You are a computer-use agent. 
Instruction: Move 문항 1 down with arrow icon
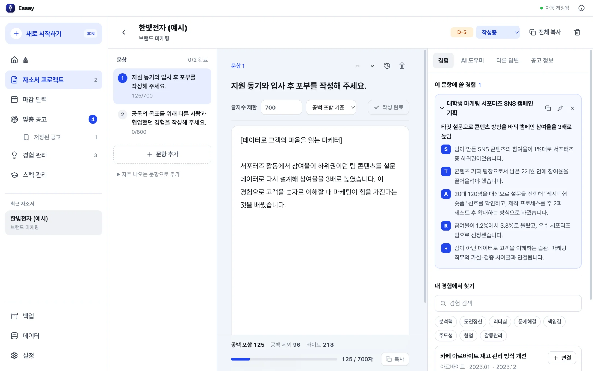372,66
